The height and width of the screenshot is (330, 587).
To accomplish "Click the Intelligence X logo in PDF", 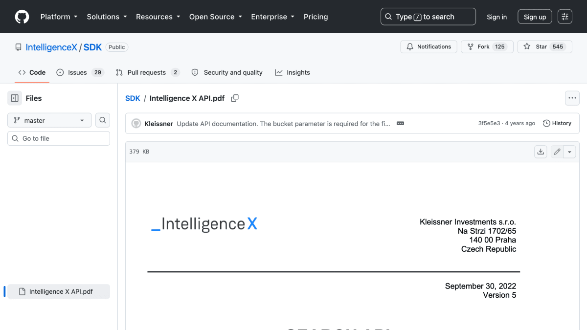I will tap(204, 224).
